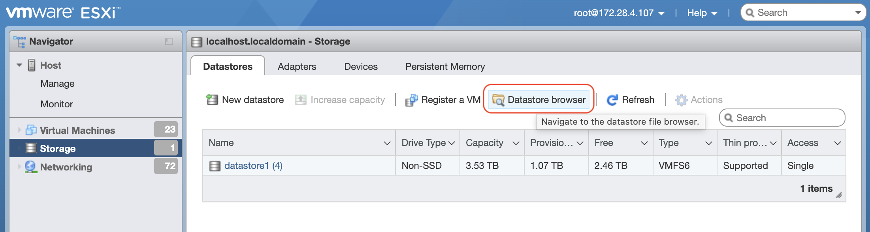Open the top search box dropdown arrow
This screenshot has width=870, height=232.
point(858,13)
